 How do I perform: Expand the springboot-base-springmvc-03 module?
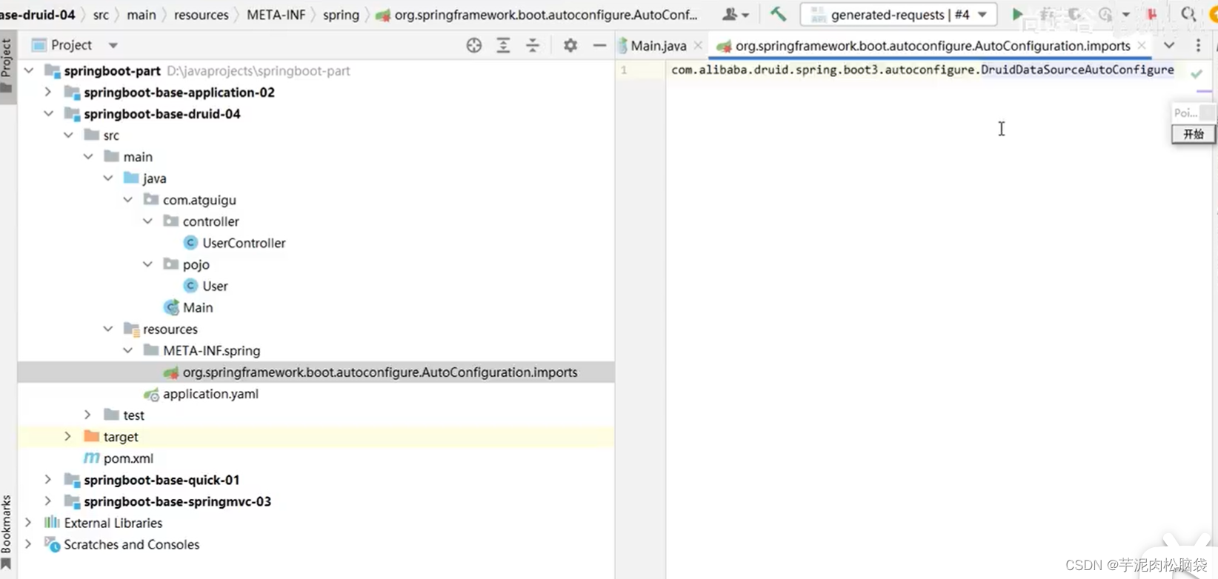point(48,501)
